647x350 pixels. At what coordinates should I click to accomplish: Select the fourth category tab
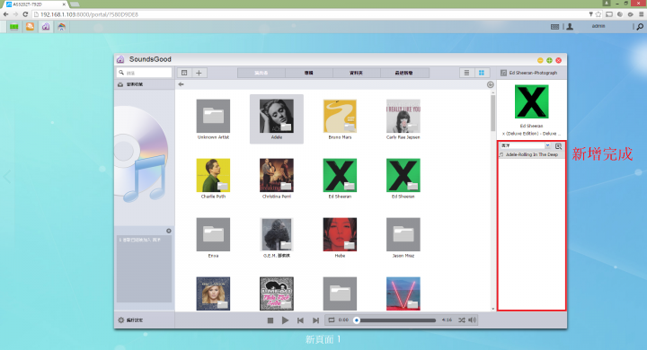pos(404,73)
